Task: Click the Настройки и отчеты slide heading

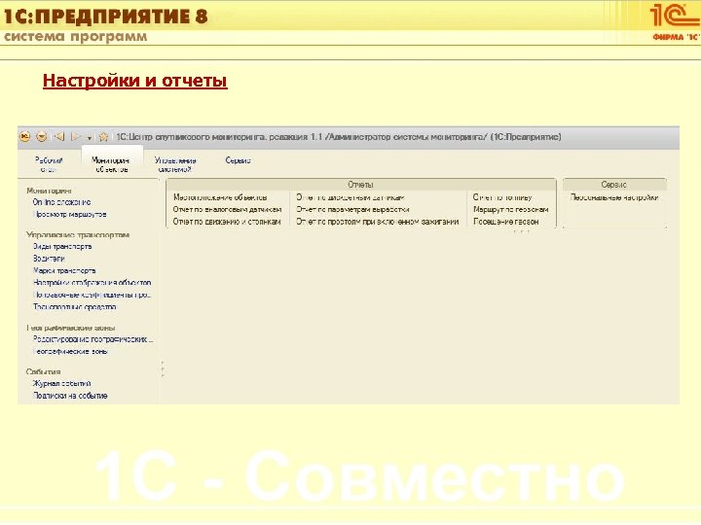Action: [135, 81]
